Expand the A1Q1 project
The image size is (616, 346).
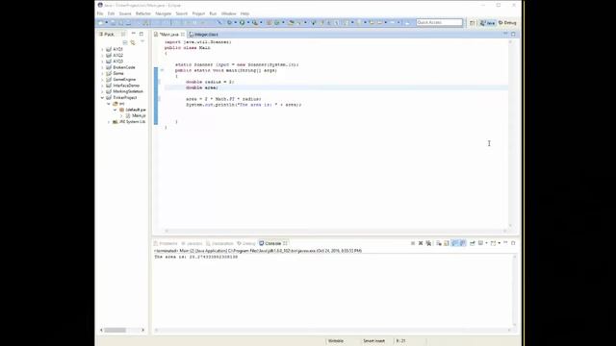click(x=103, y=49)
